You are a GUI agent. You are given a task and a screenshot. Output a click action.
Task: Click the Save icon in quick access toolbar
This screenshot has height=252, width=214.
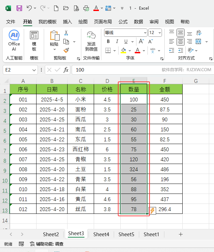pos(19,8)
